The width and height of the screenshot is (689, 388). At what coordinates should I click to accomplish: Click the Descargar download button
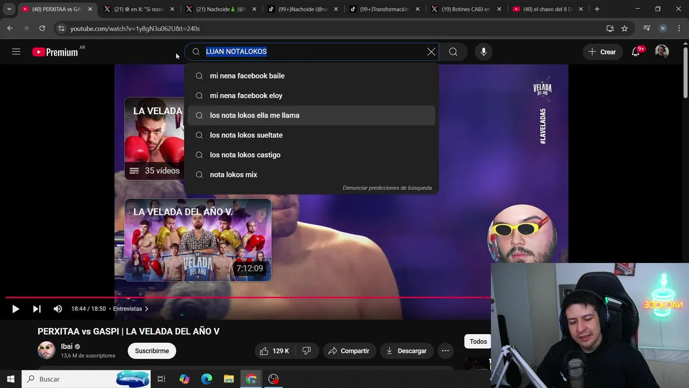tap(406, 351)
